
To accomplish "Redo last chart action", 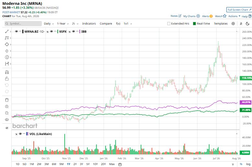I will 7,91.
